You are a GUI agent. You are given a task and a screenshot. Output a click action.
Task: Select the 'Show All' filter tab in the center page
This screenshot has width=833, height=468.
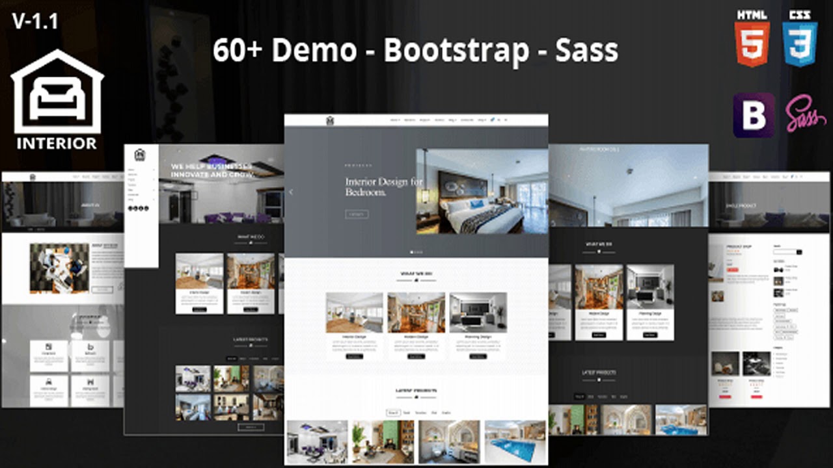393,412
